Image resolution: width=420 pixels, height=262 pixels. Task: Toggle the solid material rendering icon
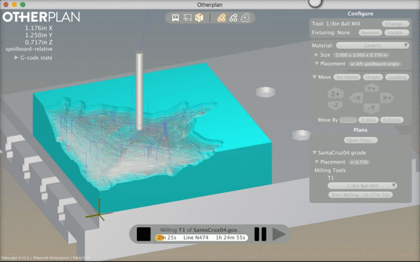pyautogui.click(x=221, y=18)
